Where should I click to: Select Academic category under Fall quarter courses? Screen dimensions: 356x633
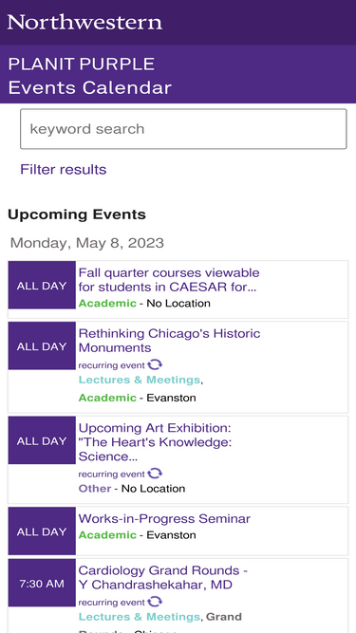coord(107,303)
